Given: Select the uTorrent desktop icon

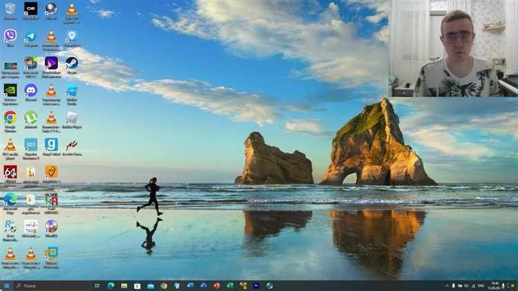Looking at the screenshot, I should tap(30, 118).
